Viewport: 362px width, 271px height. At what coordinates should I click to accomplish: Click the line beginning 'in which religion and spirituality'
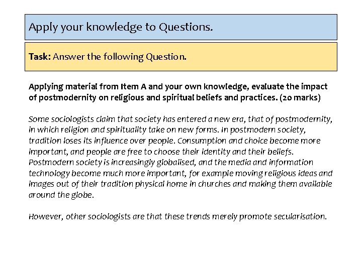pos(167,130)
